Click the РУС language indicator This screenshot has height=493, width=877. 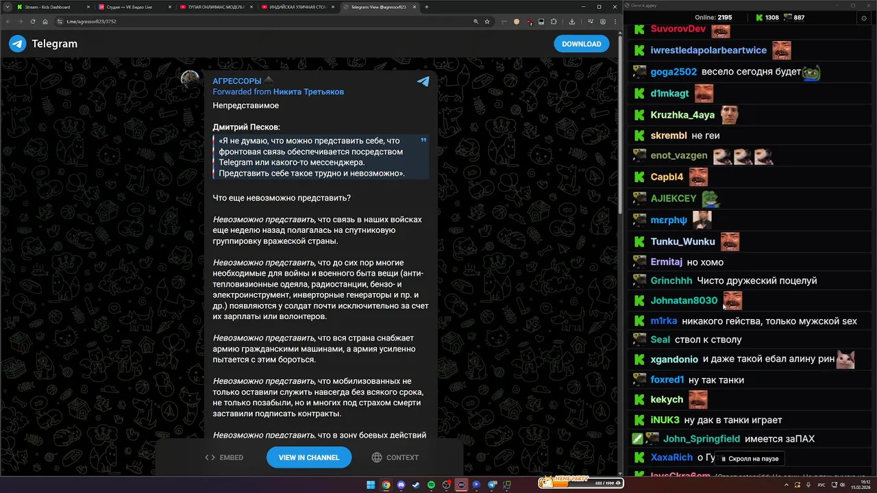[x=822, y=485]
